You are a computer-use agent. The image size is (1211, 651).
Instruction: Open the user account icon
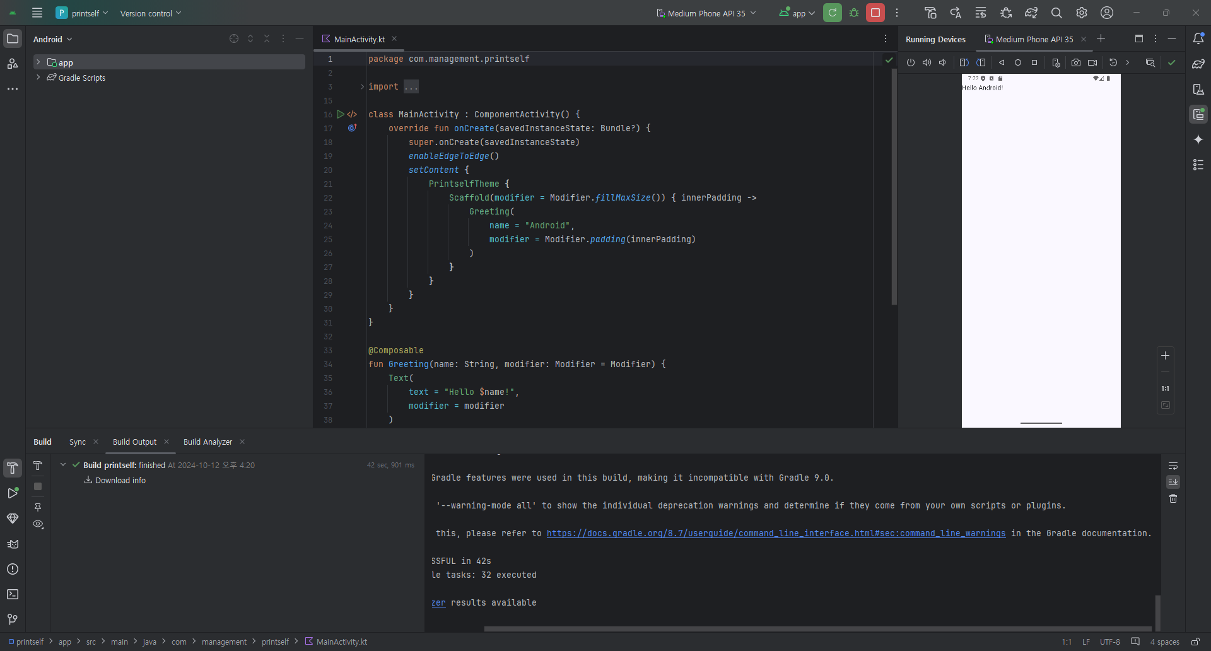coord(1107,13)
